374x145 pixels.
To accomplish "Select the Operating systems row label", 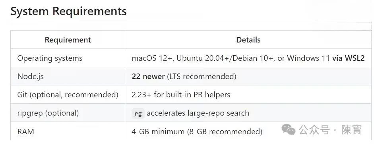I will [50, 58].
